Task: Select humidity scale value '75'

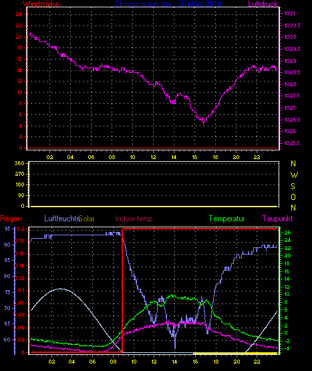Action: [x=7, y=292]
